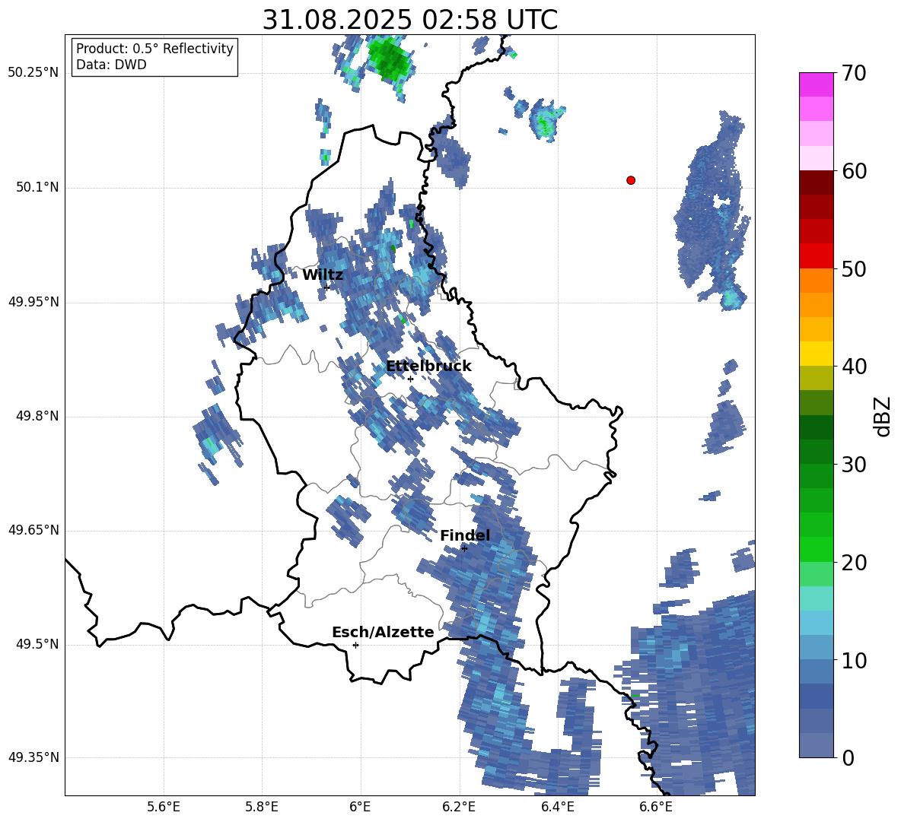Click the 49.5°N latitude label
The image size is (901, 822).
[37, 644]
